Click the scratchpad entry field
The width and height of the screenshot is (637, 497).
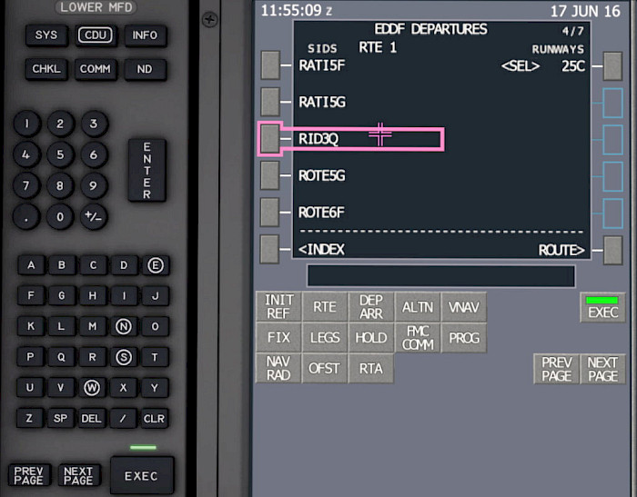click(x=441, y=276)
